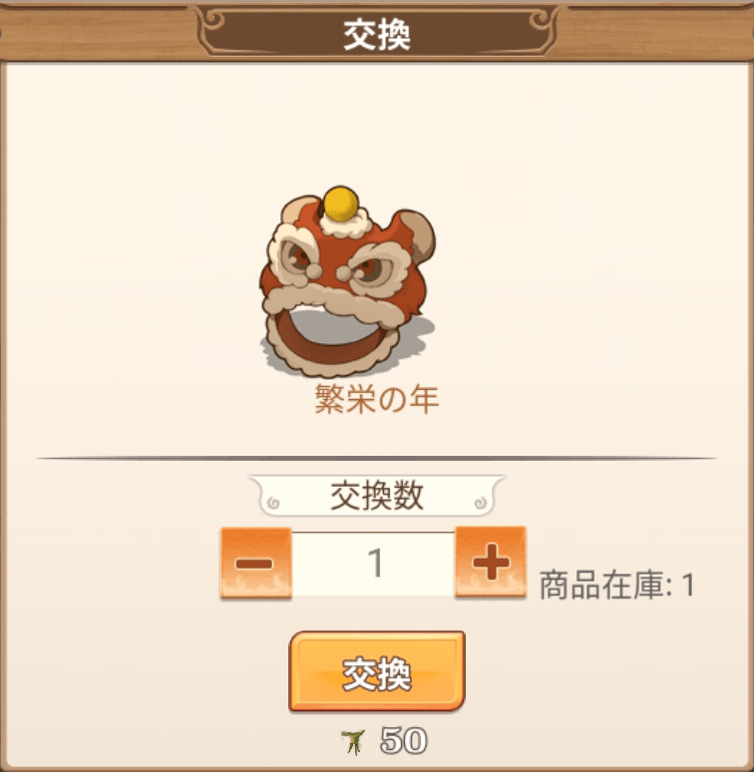The width and height of the screenshot is (754, 772).
Task: Tap the lion mask's right ear
Action: click(415, 230)
